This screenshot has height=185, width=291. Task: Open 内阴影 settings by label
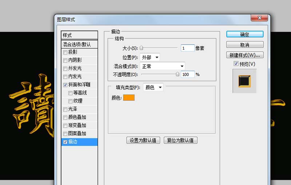coord(75,60)
